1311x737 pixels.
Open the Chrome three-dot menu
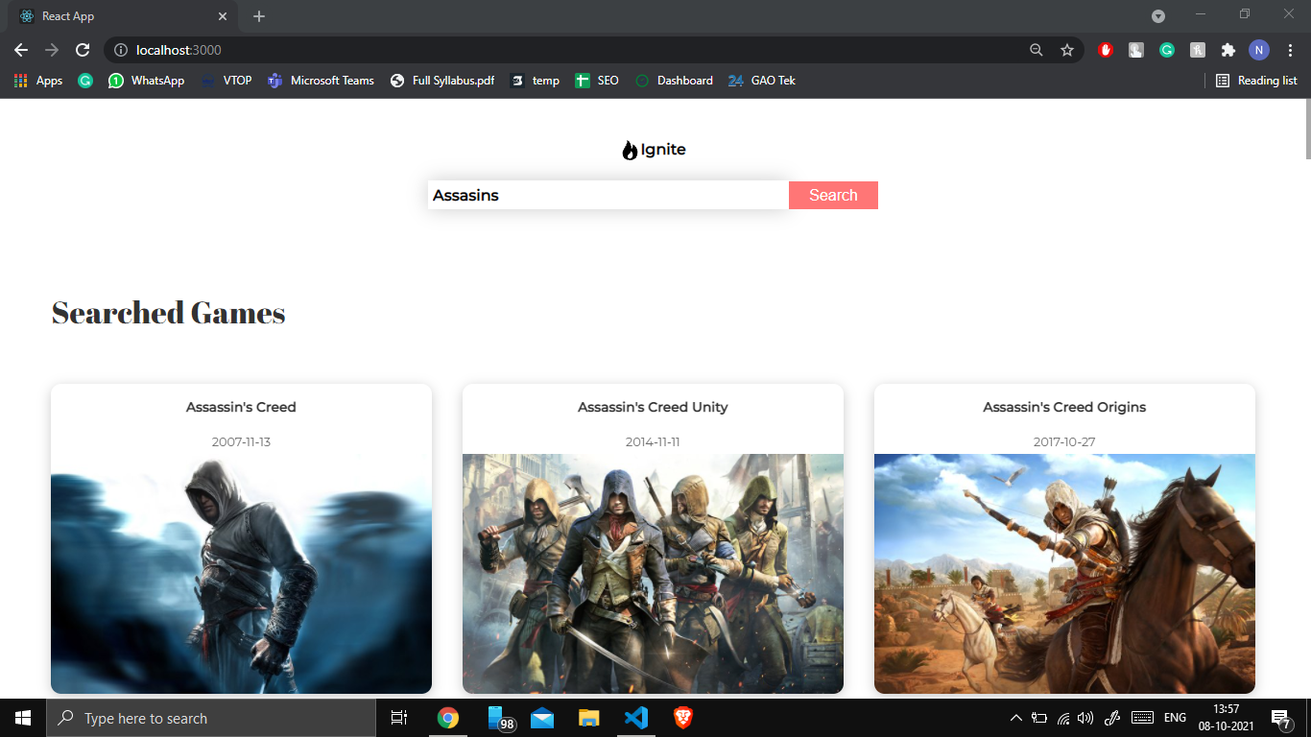(x=1290, y=50)
